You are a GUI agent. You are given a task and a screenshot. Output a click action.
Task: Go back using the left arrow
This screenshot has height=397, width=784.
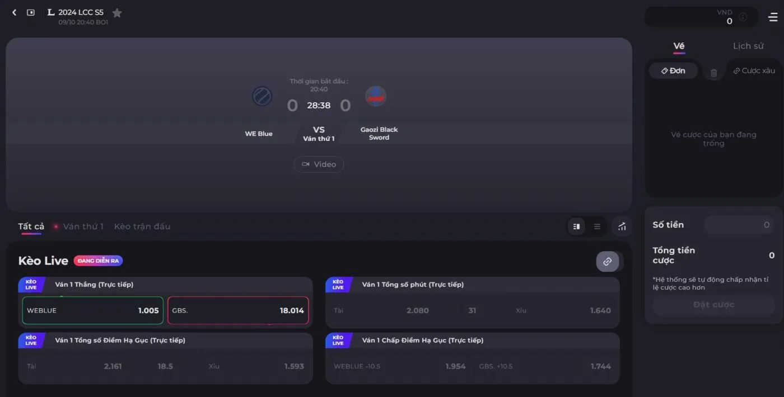click(x=14, y=12)
